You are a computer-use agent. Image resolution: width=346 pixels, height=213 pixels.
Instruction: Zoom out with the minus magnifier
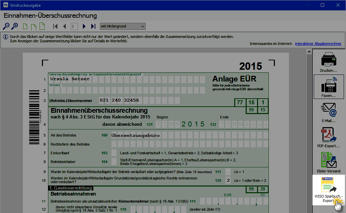[6, 26]
